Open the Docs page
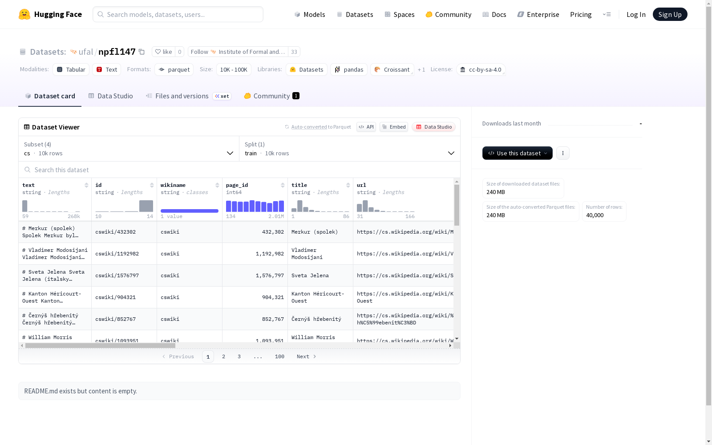712x445 pixels. pyautogui.click(x=494, y=14)
